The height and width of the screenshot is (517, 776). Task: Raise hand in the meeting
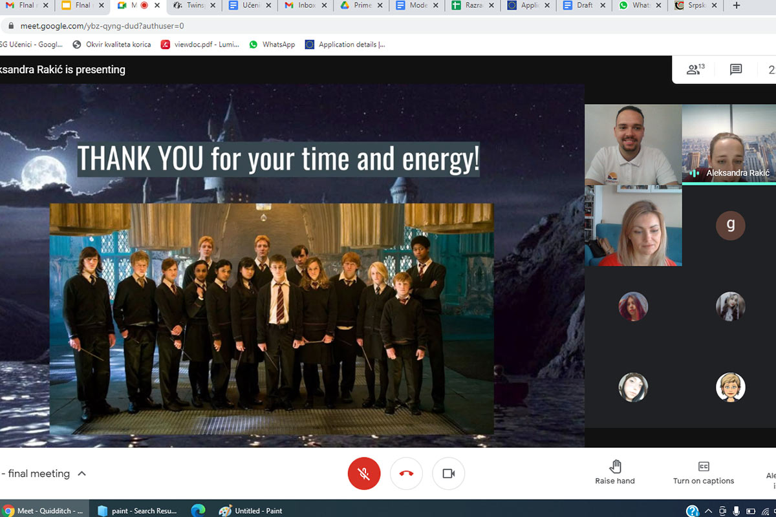pos(615,472)
